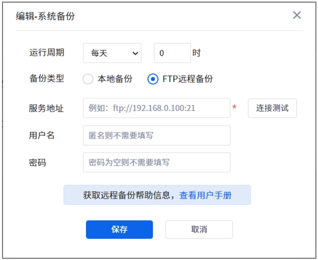The height and width of the screenshot is (260, 318).
Task: Click the 服务地址 field label
Action: [x=46, y=108]
